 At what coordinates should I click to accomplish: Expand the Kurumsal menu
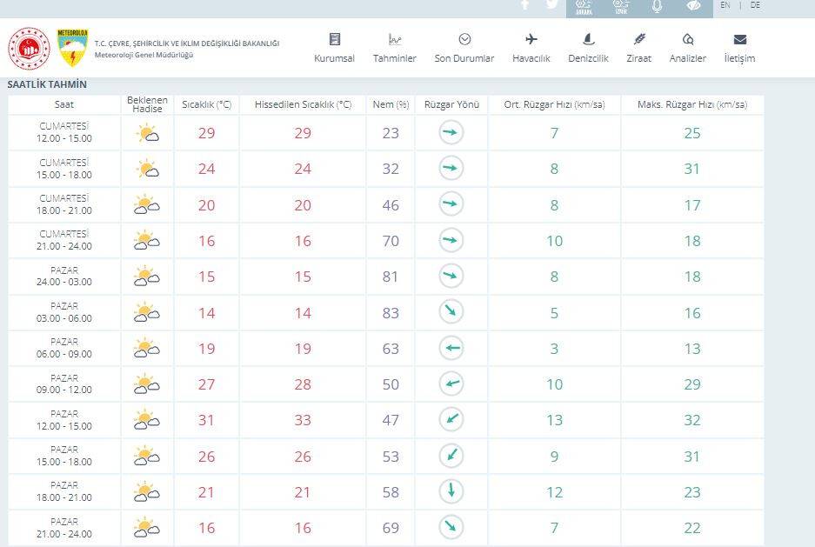334,48
